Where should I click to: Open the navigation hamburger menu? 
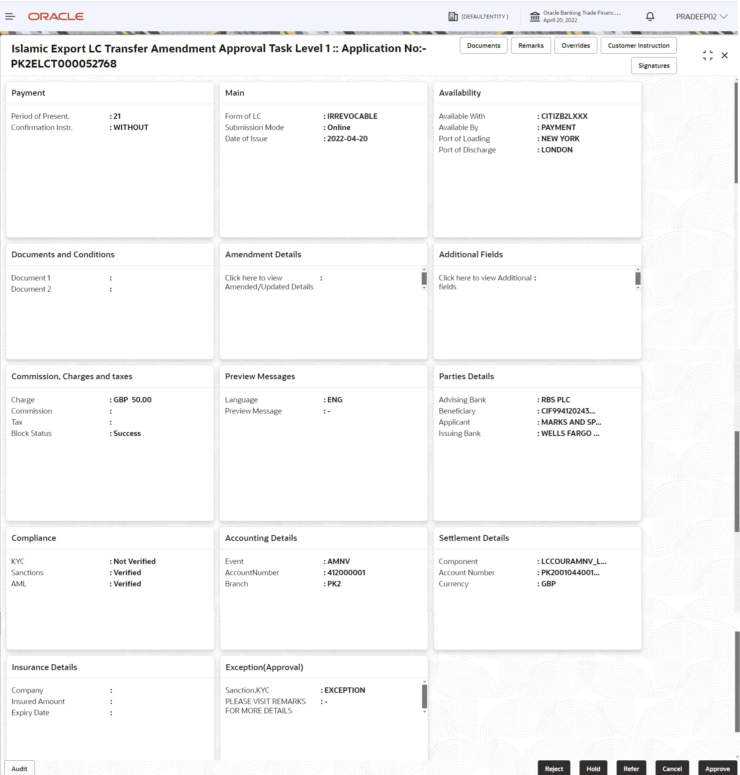[10, 16]
